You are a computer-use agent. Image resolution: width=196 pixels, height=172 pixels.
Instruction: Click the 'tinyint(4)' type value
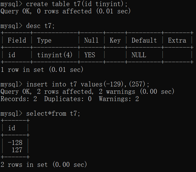click(x=55, y=55)
